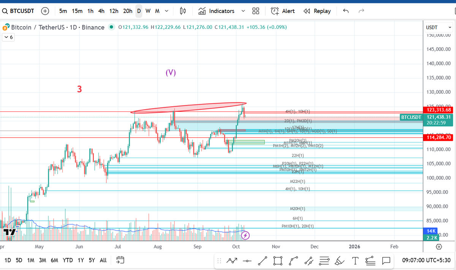Select the W weekly interval
Viewport: 456px width, 270px height.
[148, 11]
